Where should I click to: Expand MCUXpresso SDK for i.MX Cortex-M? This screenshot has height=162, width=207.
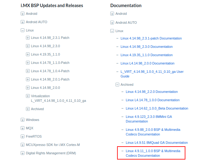tap(22, 145)
